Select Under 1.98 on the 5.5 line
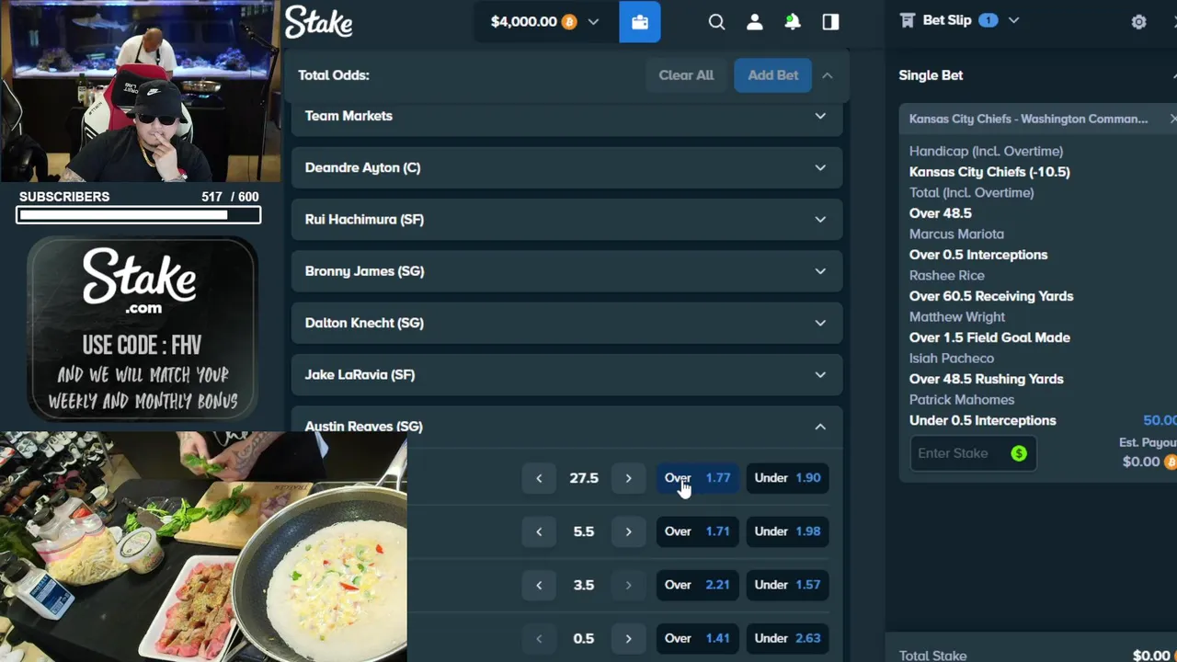Image resolution: width=1177 pixels, height=662 pixels. pyautogui.click(x=787, y=531)
